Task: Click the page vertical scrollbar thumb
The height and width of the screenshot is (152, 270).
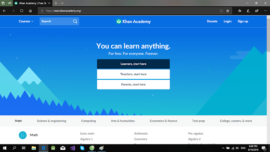Action: click(268, 35)
